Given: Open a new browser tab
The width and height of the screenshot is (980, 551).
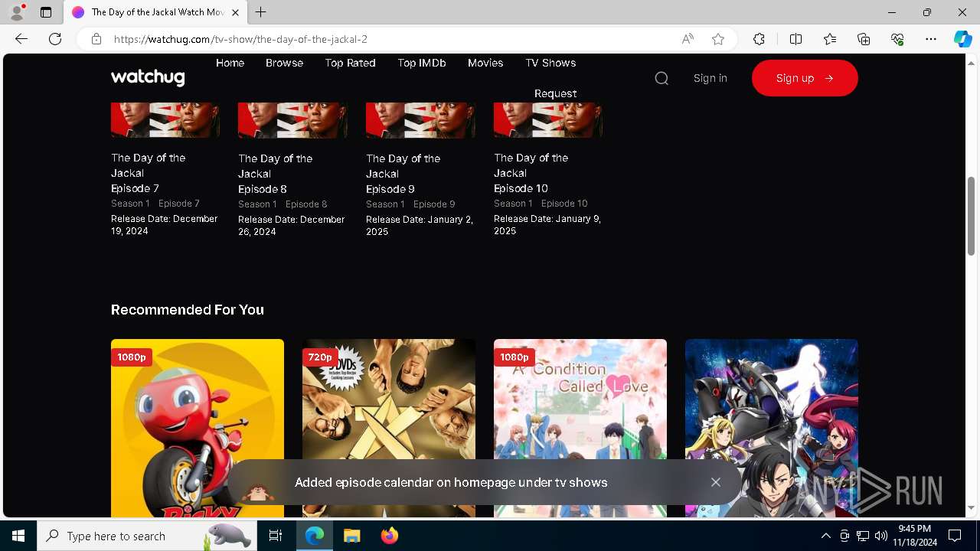Looking at the screenshot, I should coord(260,12).
